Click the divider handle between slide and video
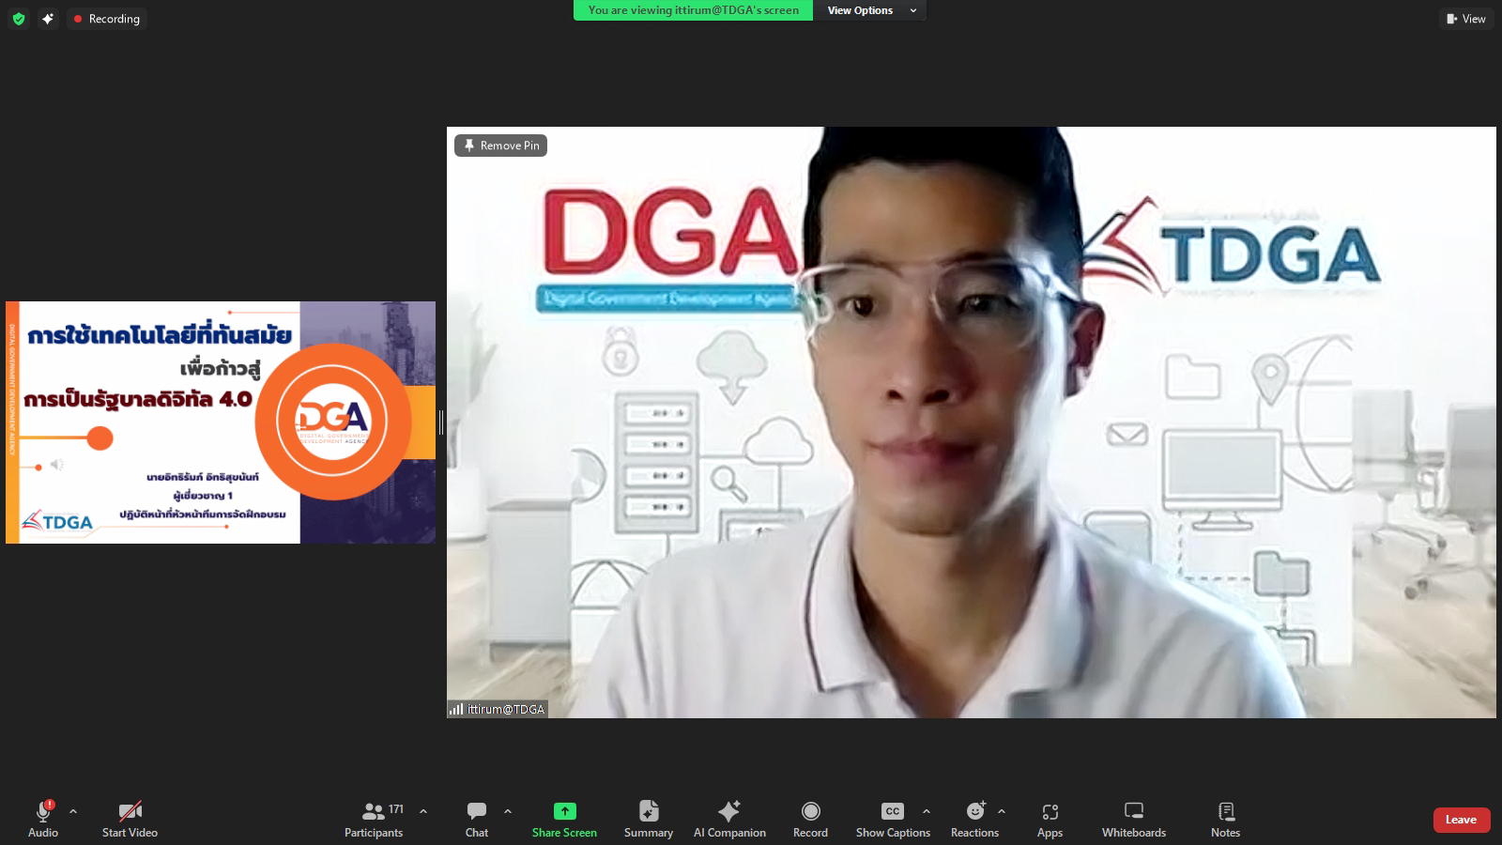This screenshot has height=845, width=1502. (x=441, y=422)
